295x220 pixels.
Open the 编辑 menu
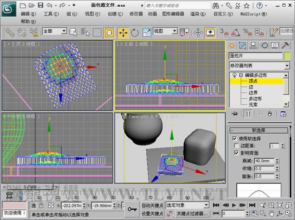[28, 14]
